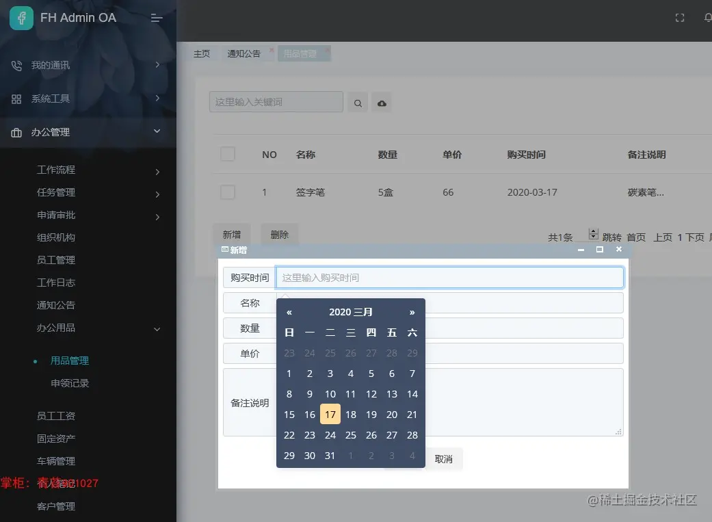Switch to the 通知公告 tab

pyautogui.click(x=244, y=53)
